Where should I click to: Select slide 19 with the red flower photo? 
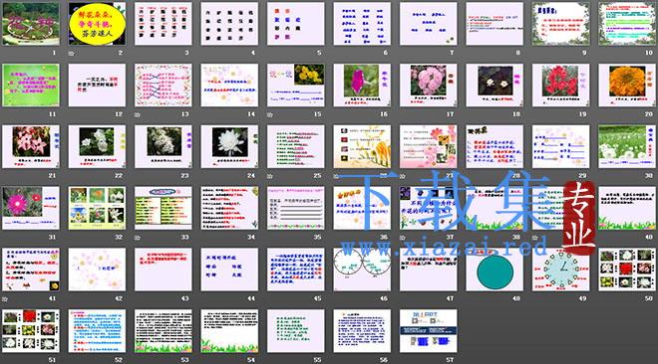pos(560,86)
